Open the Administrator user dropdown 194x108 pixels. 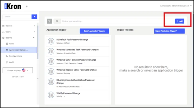176,6
